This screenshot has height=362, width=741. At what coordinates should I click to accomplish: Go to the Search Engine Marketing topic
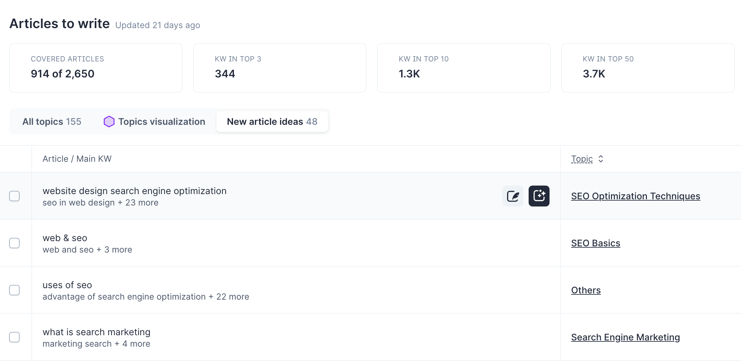click(625, 337)
